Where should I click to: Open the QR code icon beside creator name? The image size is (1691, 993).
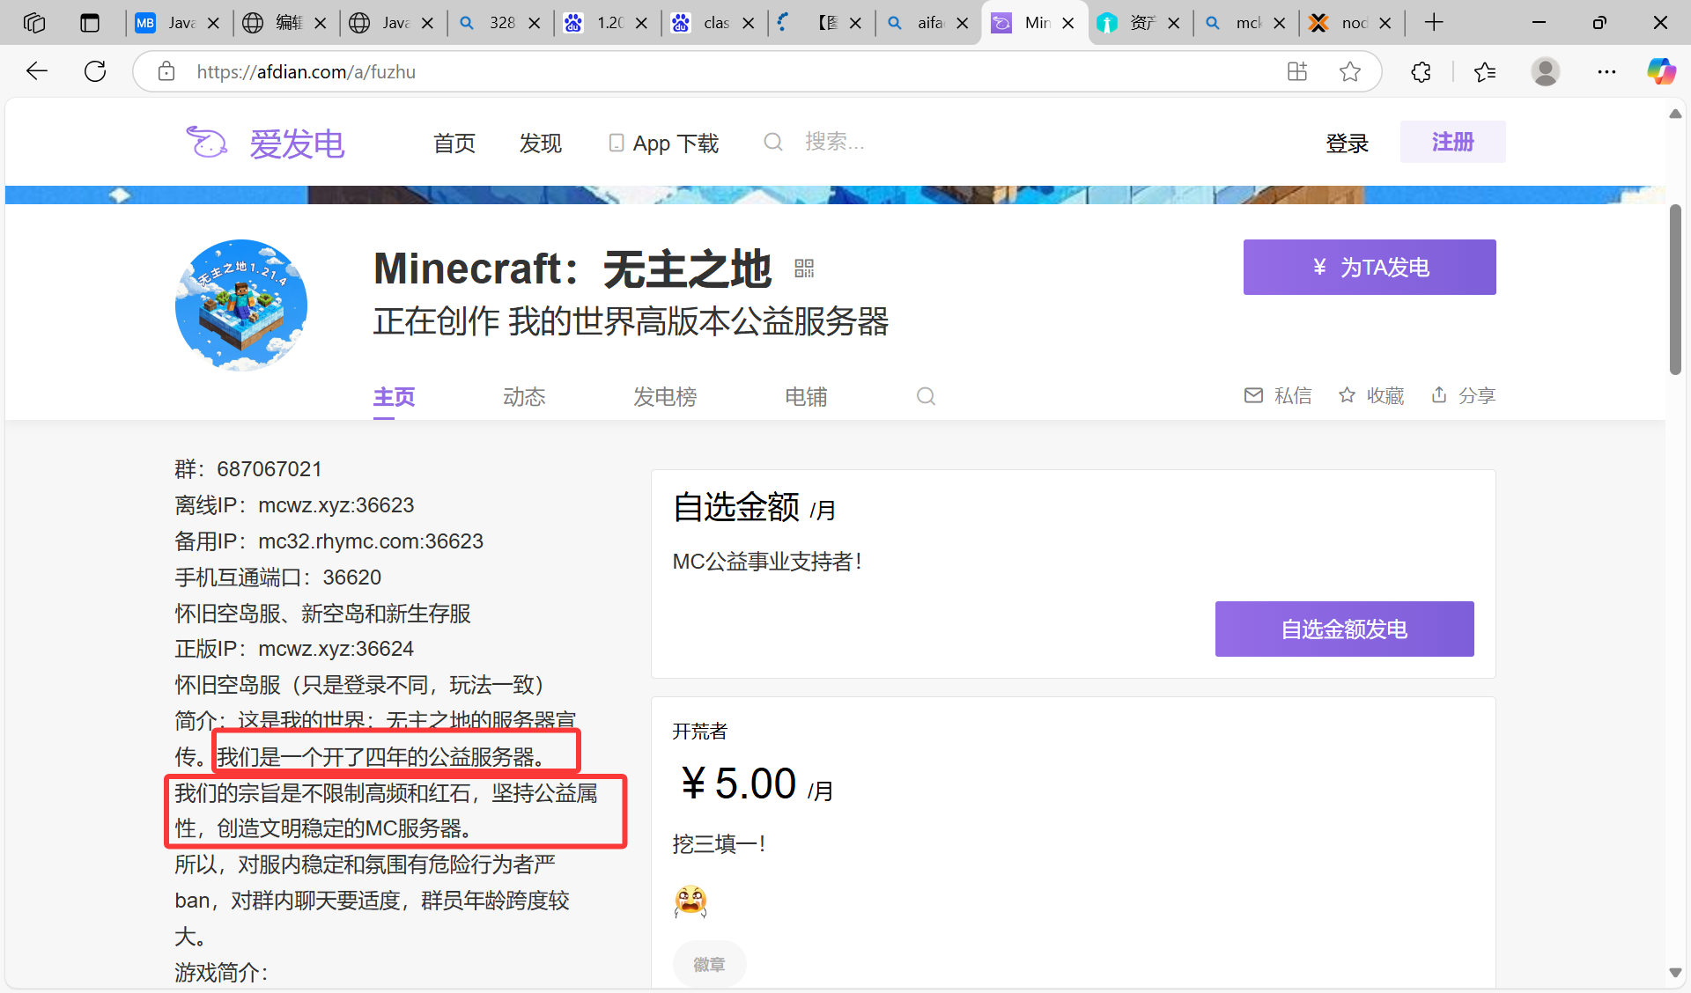804,268
